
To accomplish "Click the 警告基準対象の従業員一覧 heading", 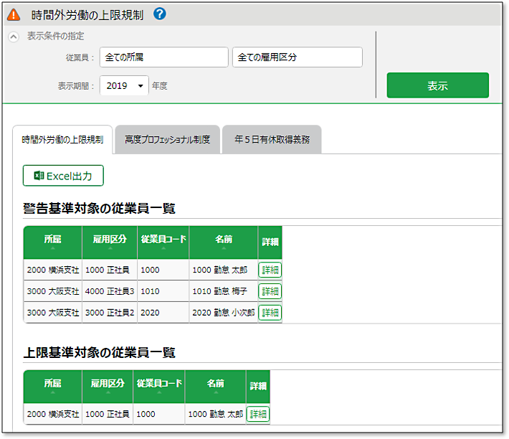I will [100, 208].
